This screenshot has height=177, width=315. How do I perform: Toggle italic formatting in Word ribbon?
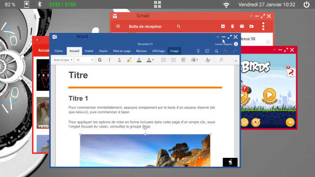(109, 60)
